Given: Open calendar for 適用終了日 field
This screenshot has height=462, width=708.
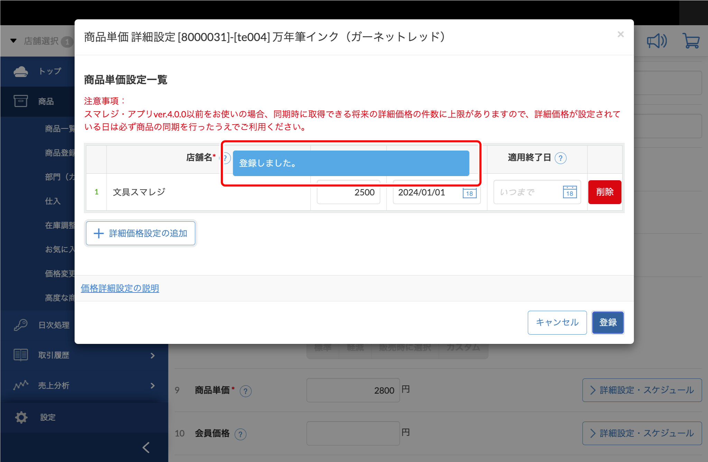Looking at the screenshot, I should [570, 192].
